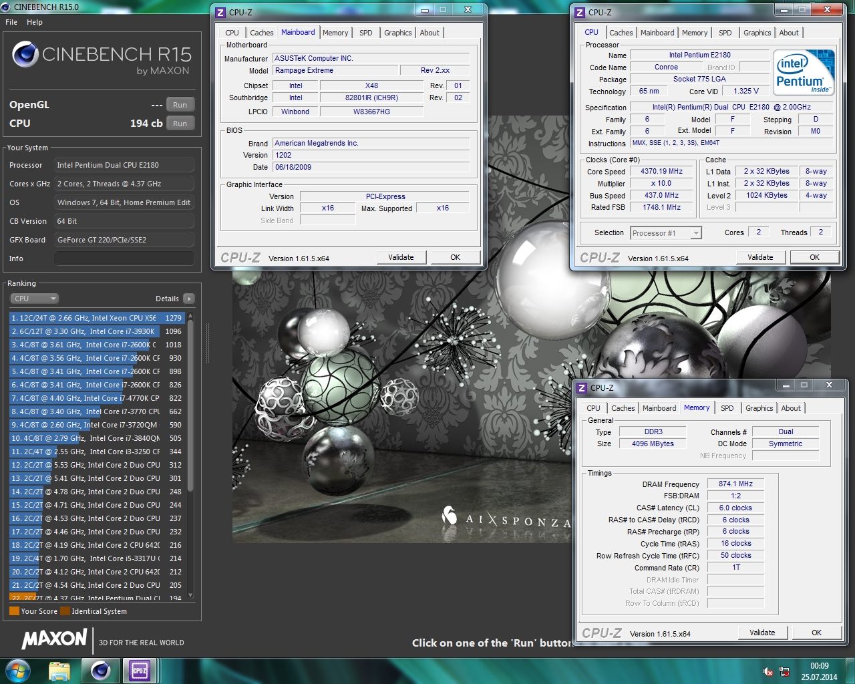855x684 pixels.
Task: Click Validate in the Memory CPU-Z window
Action: (x=762, y=633)
